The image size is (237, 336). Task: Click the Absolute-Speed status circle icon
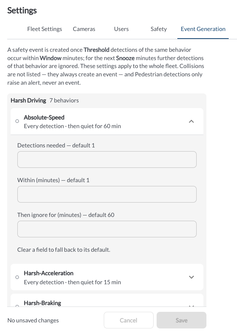pos(17,121)
